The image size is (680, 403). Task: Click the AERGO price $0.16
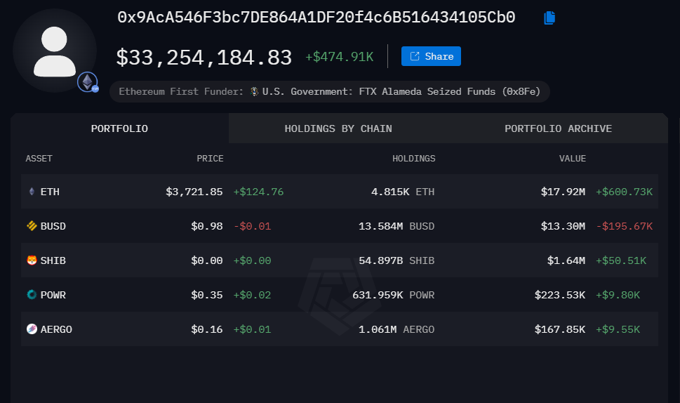[x=207, y=329]
